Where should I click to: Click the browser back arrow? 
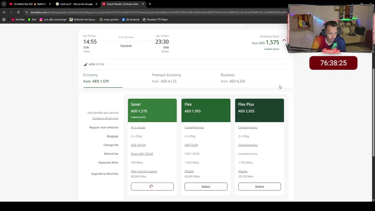(x=4, y=12)
